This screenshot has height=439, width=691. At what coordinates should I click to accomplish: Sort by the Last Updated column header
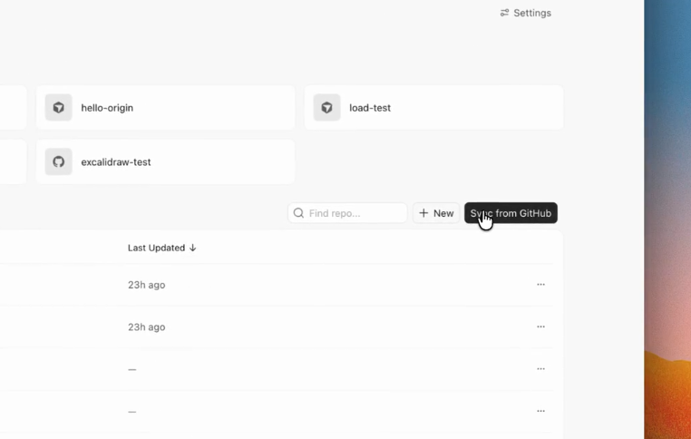[x=157, y=248]
